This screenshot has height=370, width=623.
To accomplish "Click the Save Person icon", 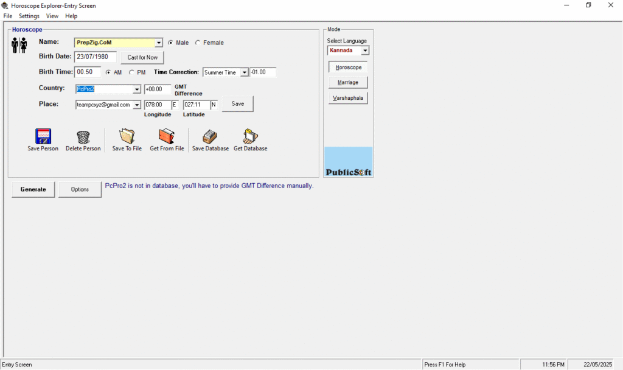I will point(43,136).
